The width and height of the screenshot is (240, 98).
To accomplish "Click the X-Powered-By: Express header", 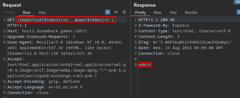I will (x=164, y=25).
